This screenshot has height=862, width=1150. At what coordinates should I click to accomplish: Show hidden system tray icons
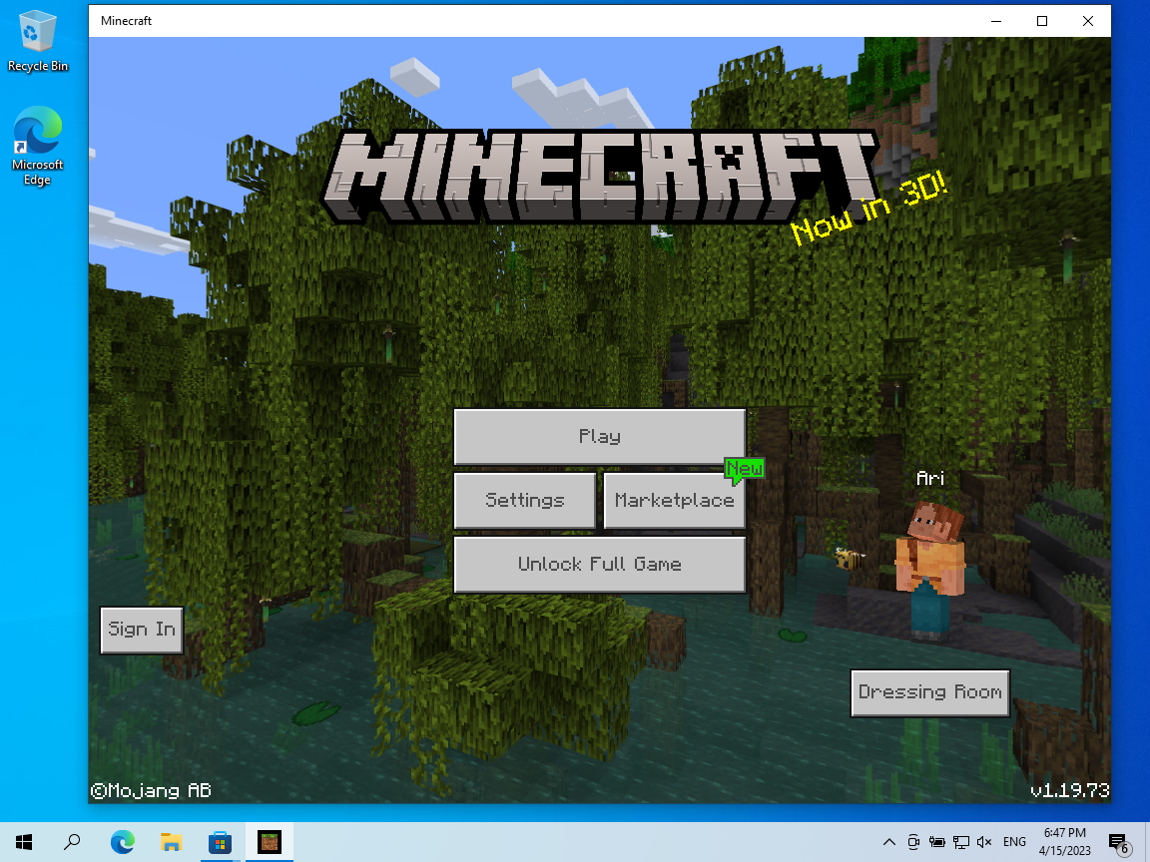point(888,842)
